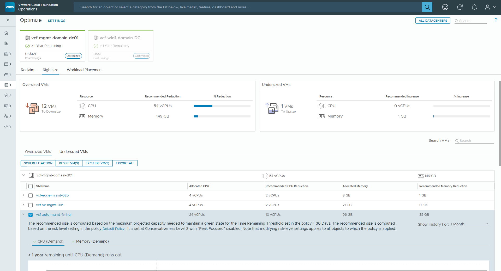Expand the vcf-vc-mgmt-01b row

click(x=23, y=205)
